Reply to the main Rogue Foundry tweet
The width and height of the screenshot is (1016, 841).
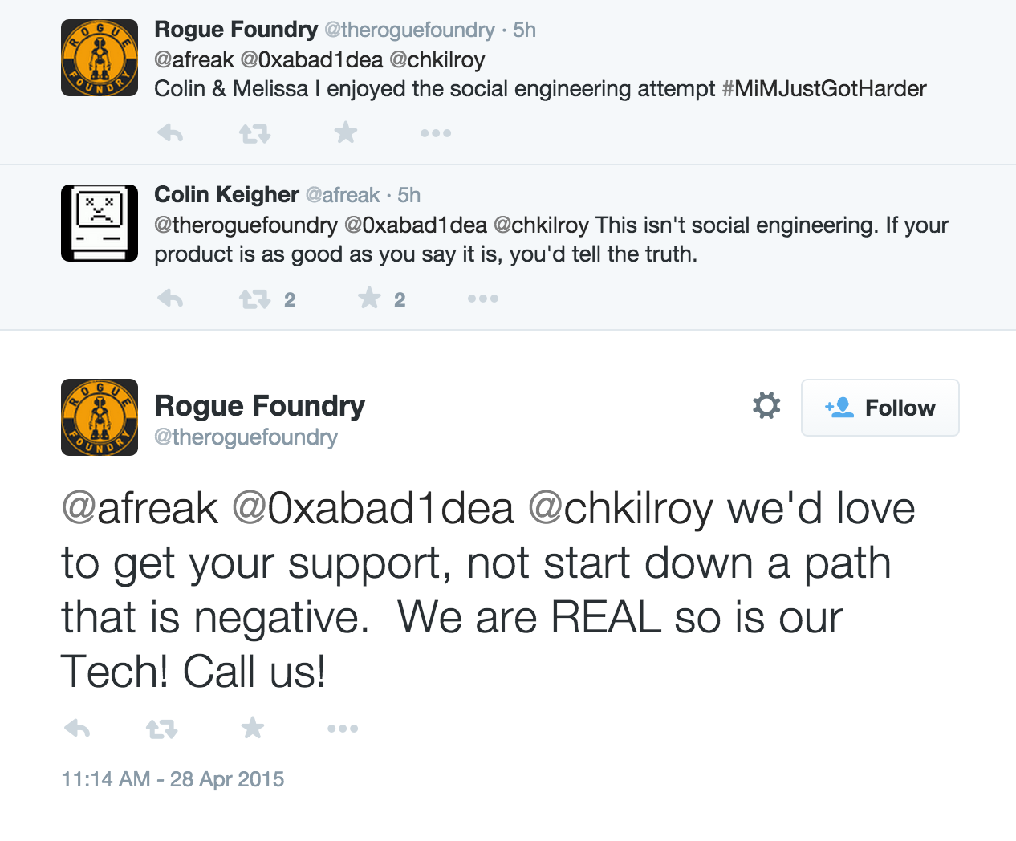[77, 729]
